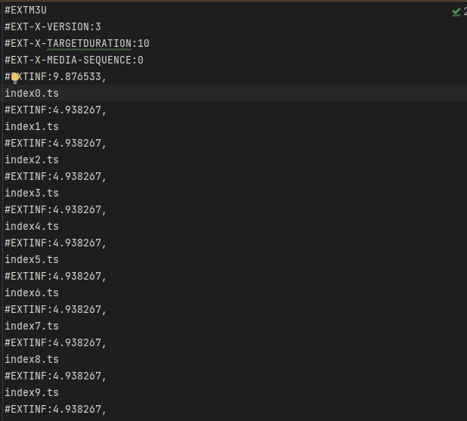Open the green checkmark inspections indicator
Image resolution: width=467 pixels, height=421 pixels.
click(x=456, y=12)
